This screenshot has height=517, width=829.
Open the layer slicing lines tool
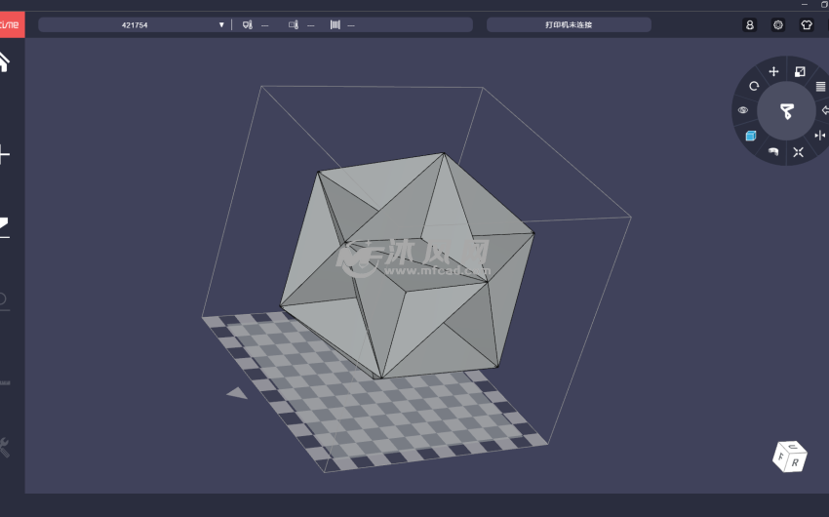[x=820, y=86]
